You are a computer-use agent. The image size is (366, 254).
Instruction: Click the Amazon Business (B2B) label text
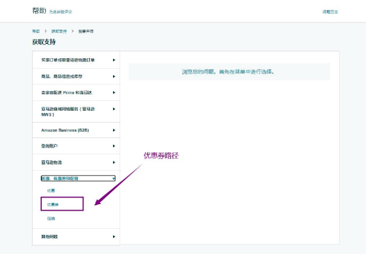click(65, 130)
